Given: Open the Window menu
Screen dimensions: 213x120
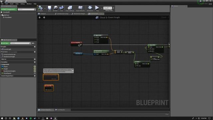Looking at the screenshot, I should click(x=29, y=4).
